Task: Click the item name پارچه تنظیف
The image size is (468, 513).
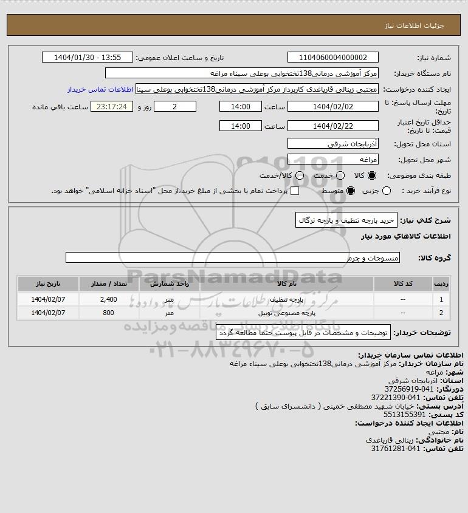Action: tap(287, 300)
